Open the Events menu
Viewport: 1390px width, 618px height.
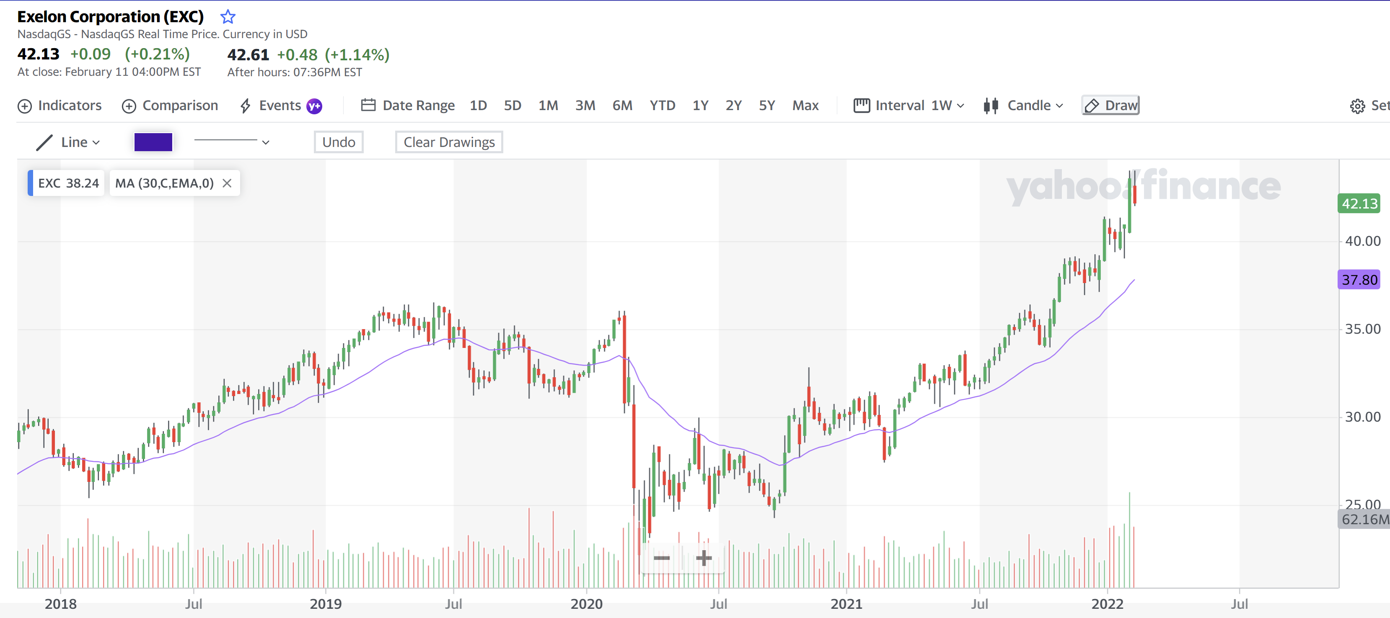pyautogui.click(x=270, y=106)
